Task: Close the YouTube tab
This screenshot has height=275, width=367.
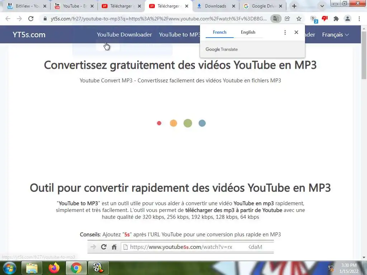Action: coord(92,6)
